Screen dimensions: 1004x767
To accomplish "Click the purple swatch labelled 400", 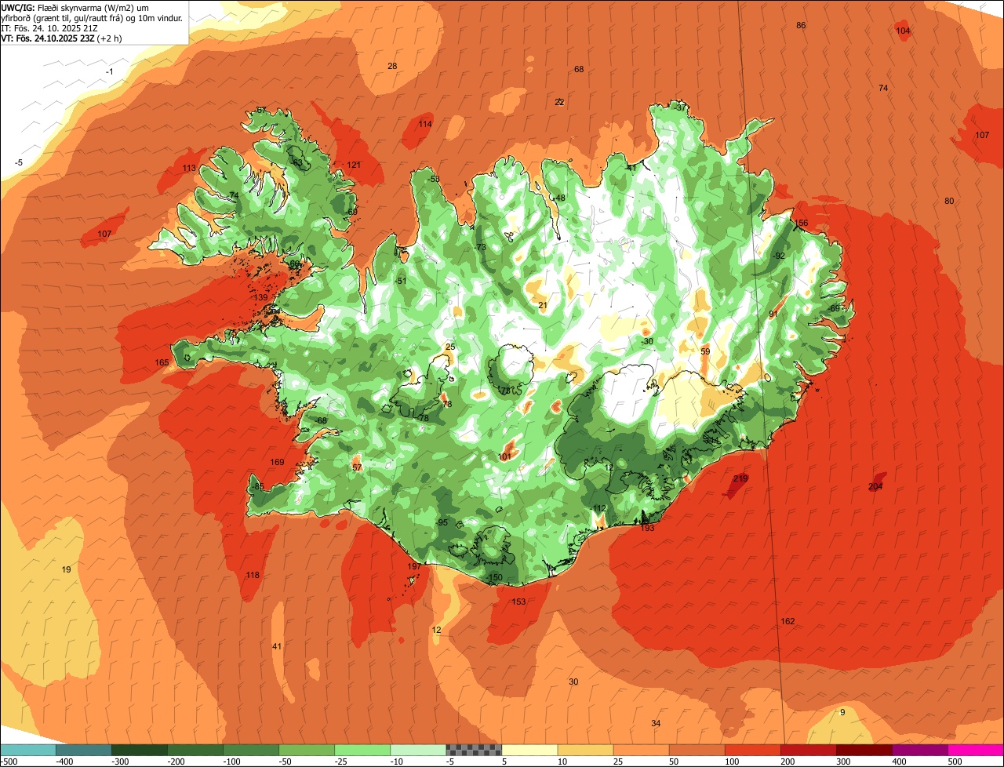I will 920,751.
